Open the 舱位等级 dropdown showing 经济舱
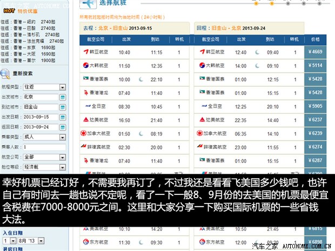The height and width of the screenshot is (251, 335). [x=62, y=167]
